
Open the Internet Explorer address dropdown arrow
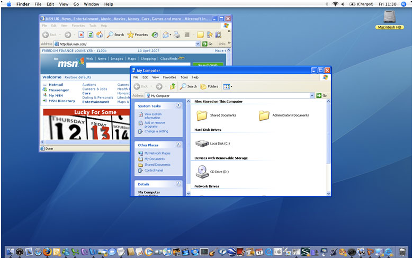point(198,44)
